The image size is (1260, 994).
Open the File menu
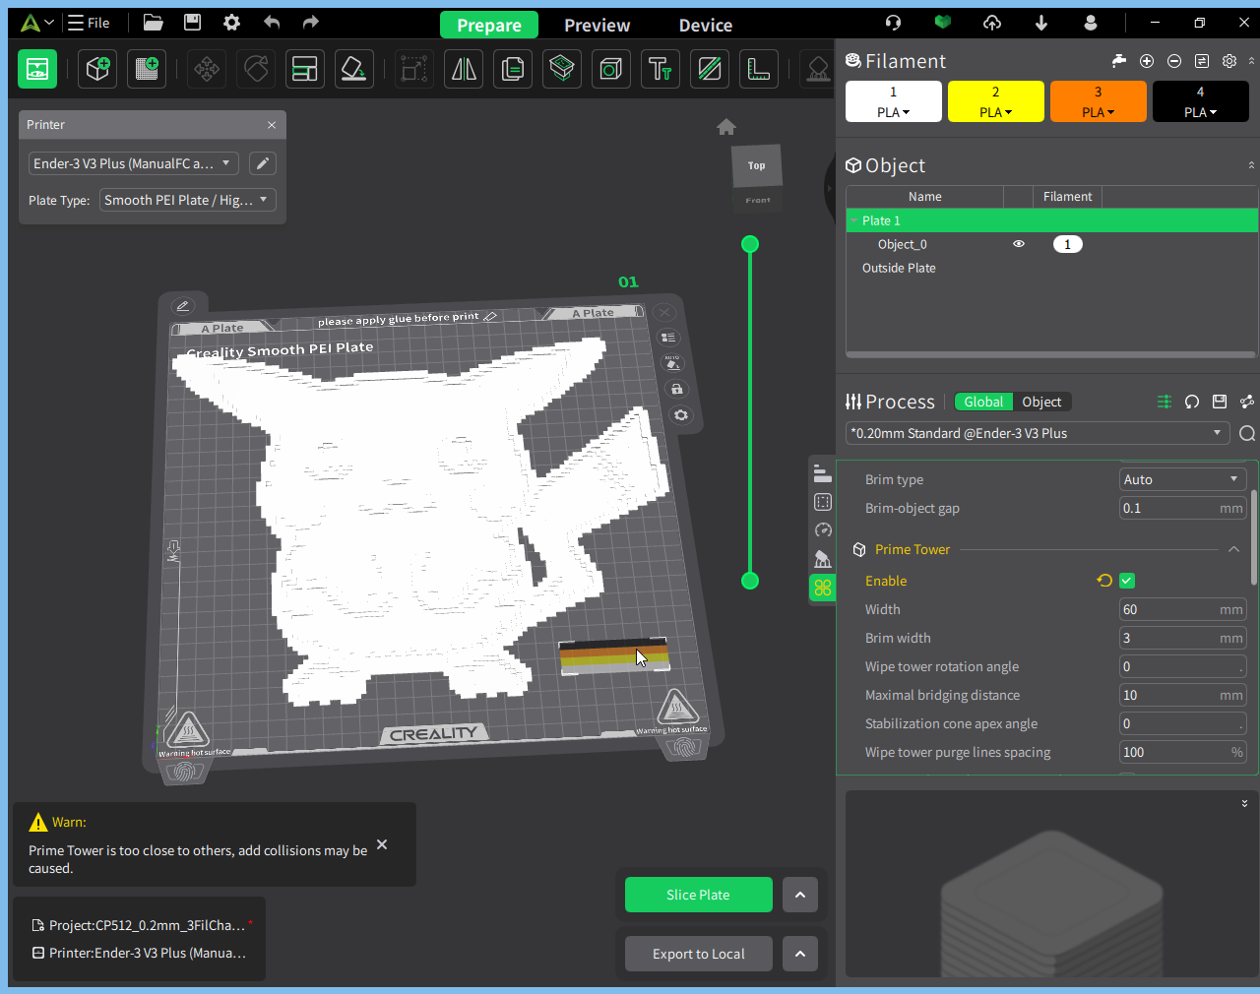pos(89,23)
